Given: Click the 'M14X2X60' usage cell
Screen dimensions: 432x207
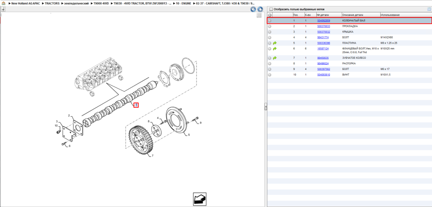Looking at the screenshot, I should (387, 37).
